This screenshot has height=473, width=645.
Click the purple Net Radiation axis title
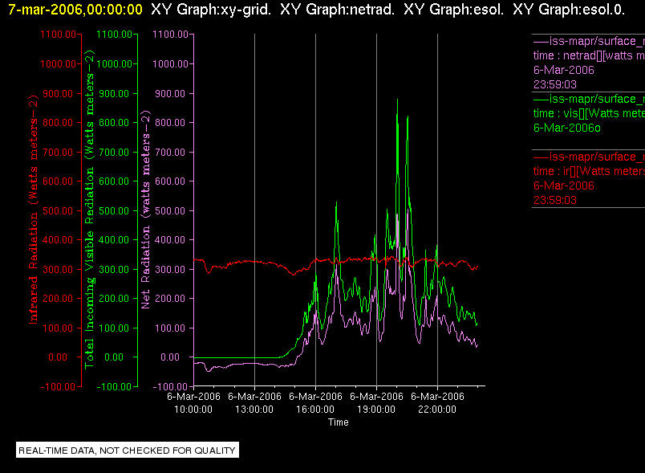(x=145, y=210)
